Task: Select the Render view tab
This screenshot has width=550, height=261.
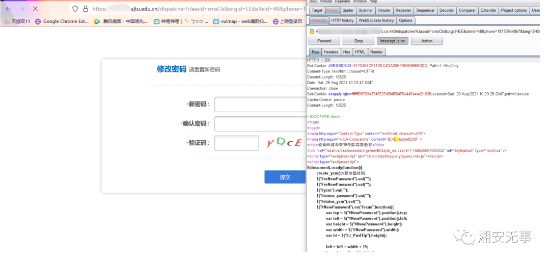Action: 376,52
